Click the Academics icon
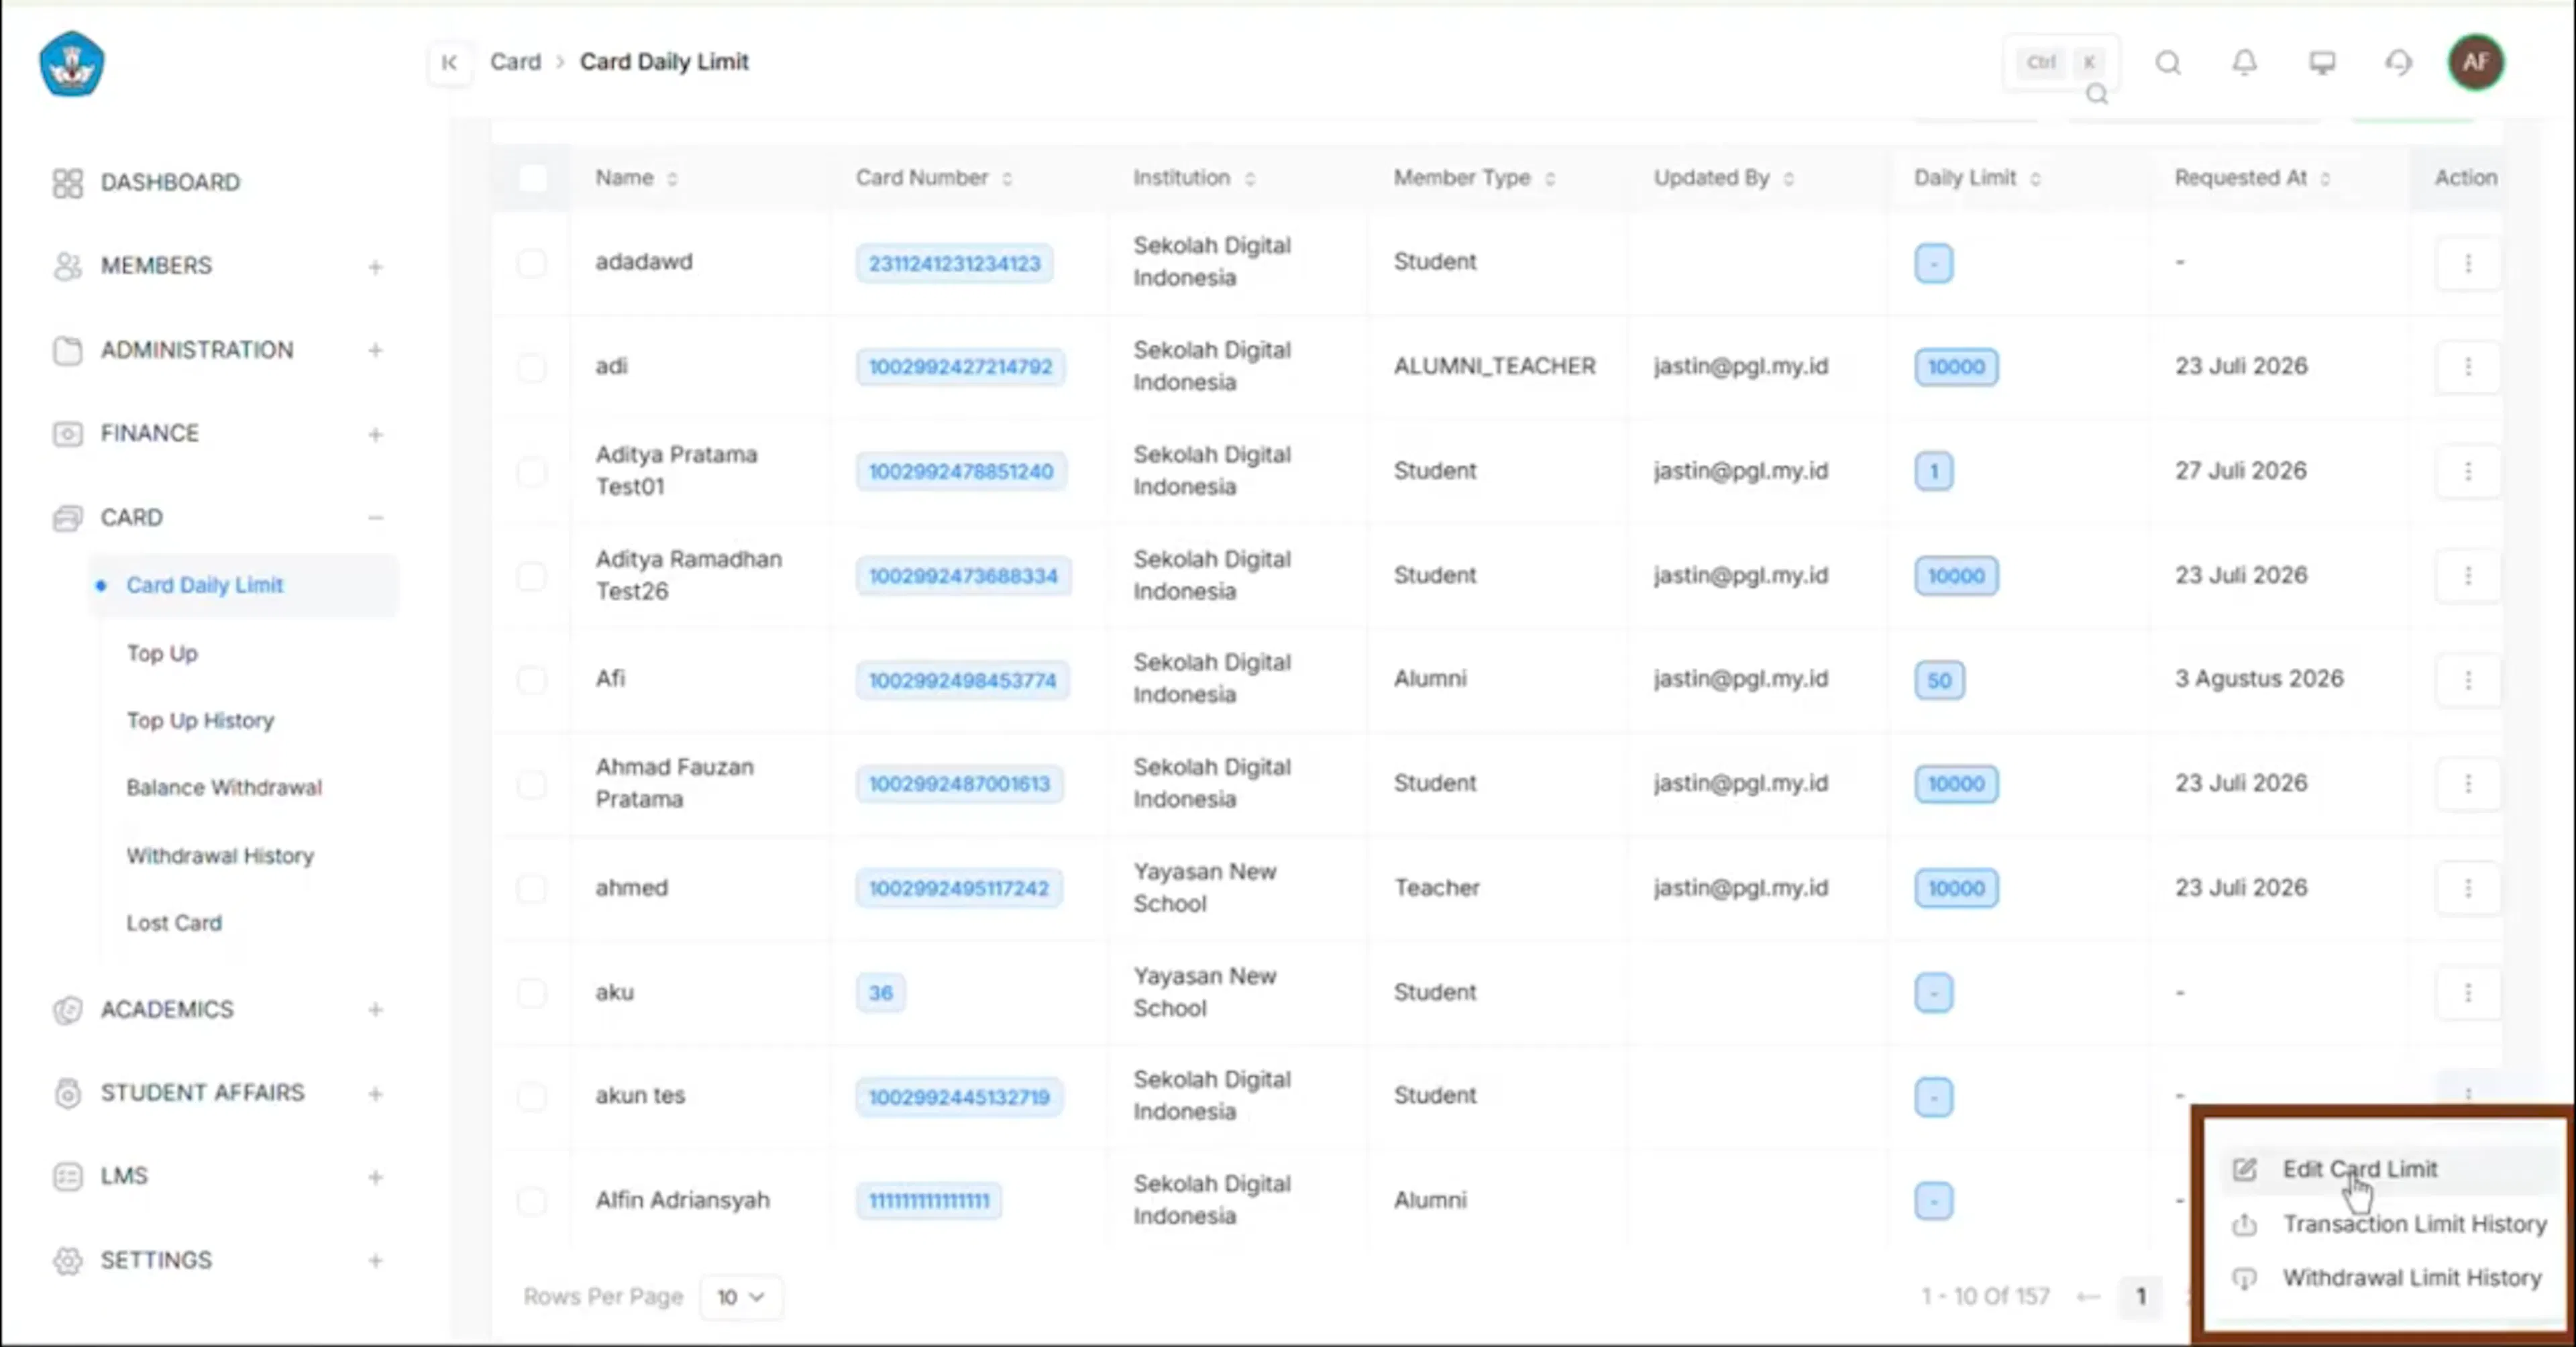The height and width of the screenshot is (1347, 2576). (x=67, y=1010)
